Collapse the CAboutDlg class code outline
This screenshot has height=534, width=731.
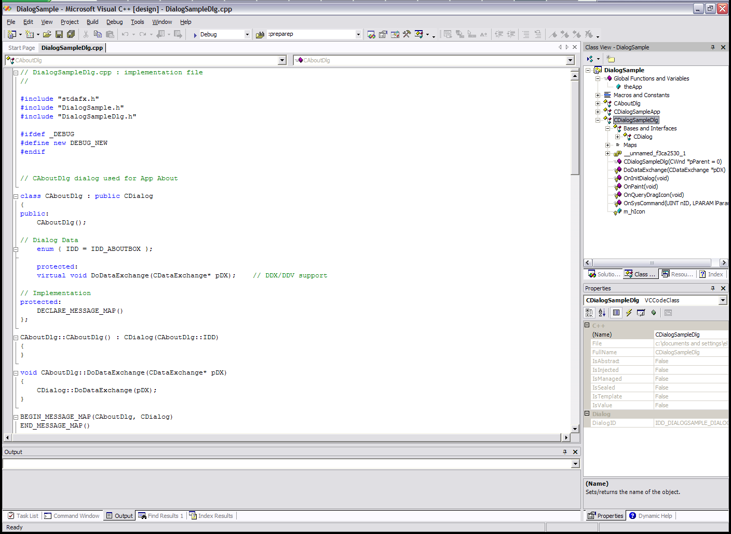(x=16, y=196)
